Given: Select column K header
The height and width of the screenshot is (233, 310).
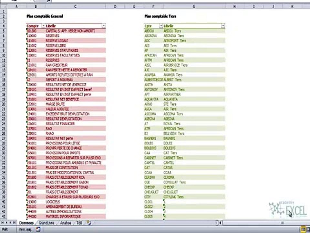Looking at the screenshot, I should click(x=292, y=6).
